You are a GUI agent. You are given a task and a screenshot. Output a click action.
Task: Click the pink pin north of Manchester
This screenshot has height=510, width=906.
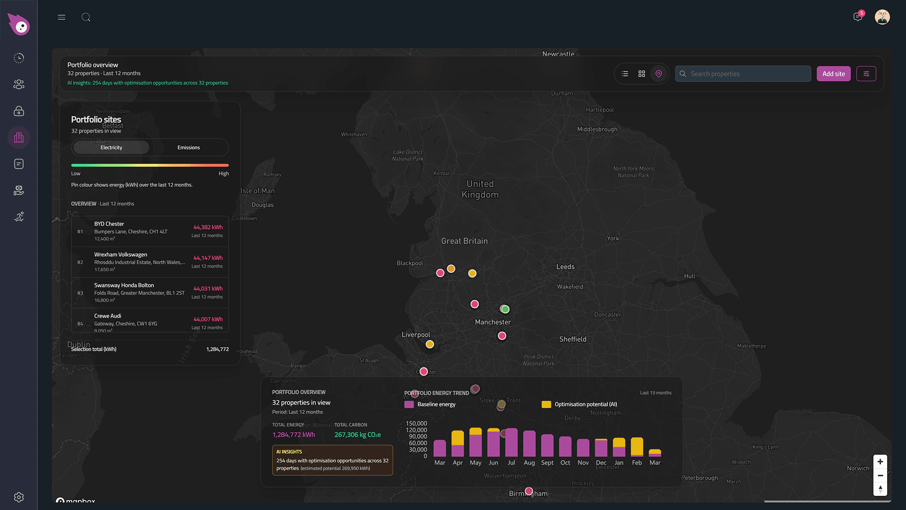click(x=475, y=304)
